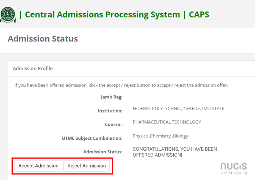255x180 pixels.
Task: Click the UTME Subject Combination label
Action: (92, 138)
